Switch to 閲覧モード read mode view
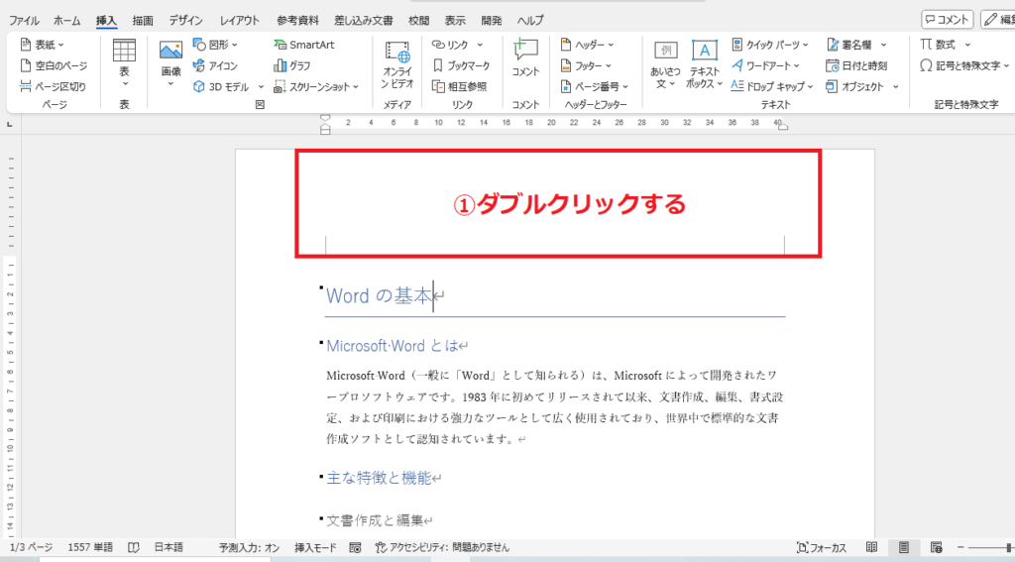This screenshot has width=1015, height=562. click(872, 548)
